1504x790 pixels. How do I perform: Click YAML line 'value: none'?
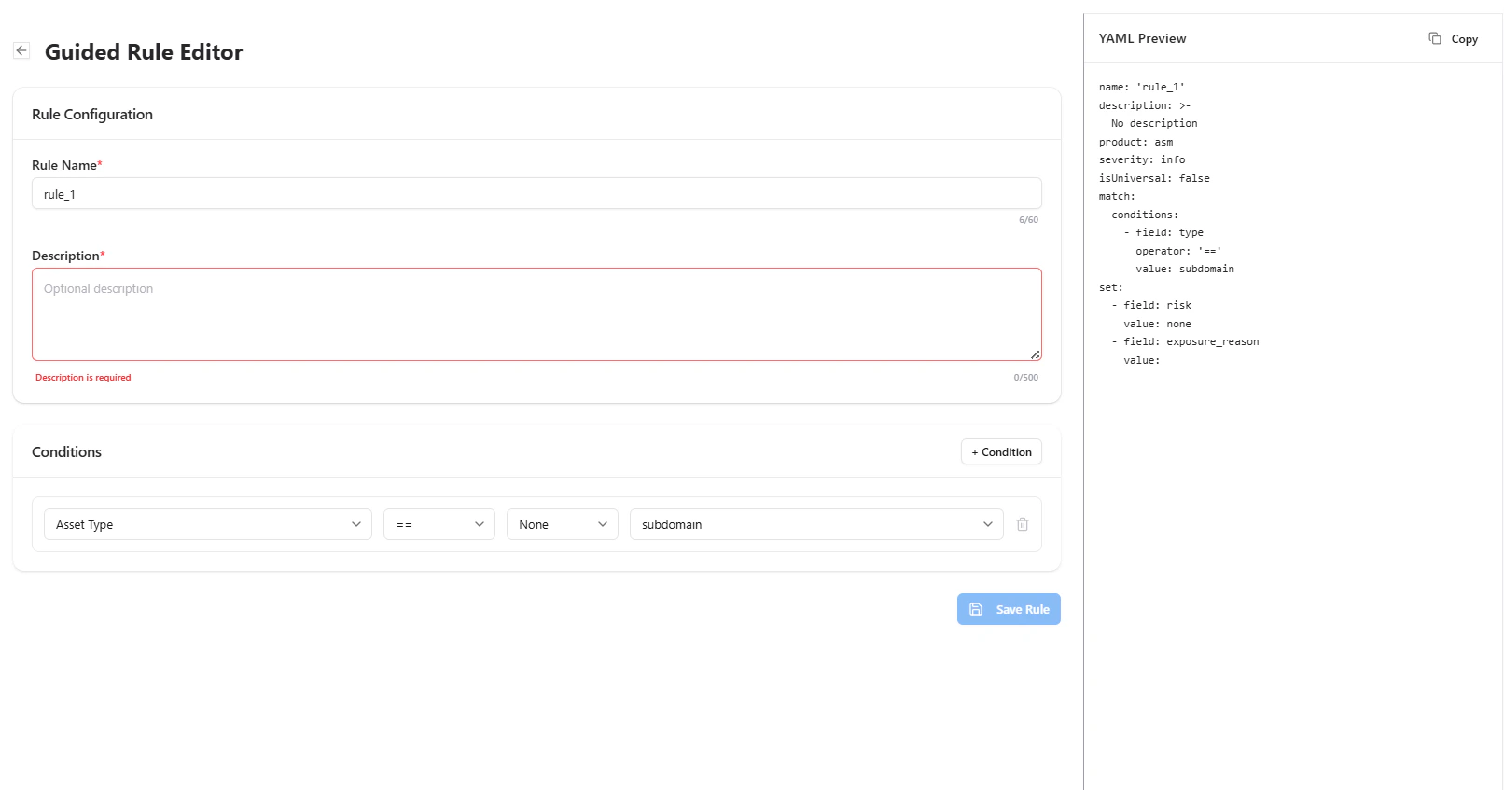point(1157,324)
